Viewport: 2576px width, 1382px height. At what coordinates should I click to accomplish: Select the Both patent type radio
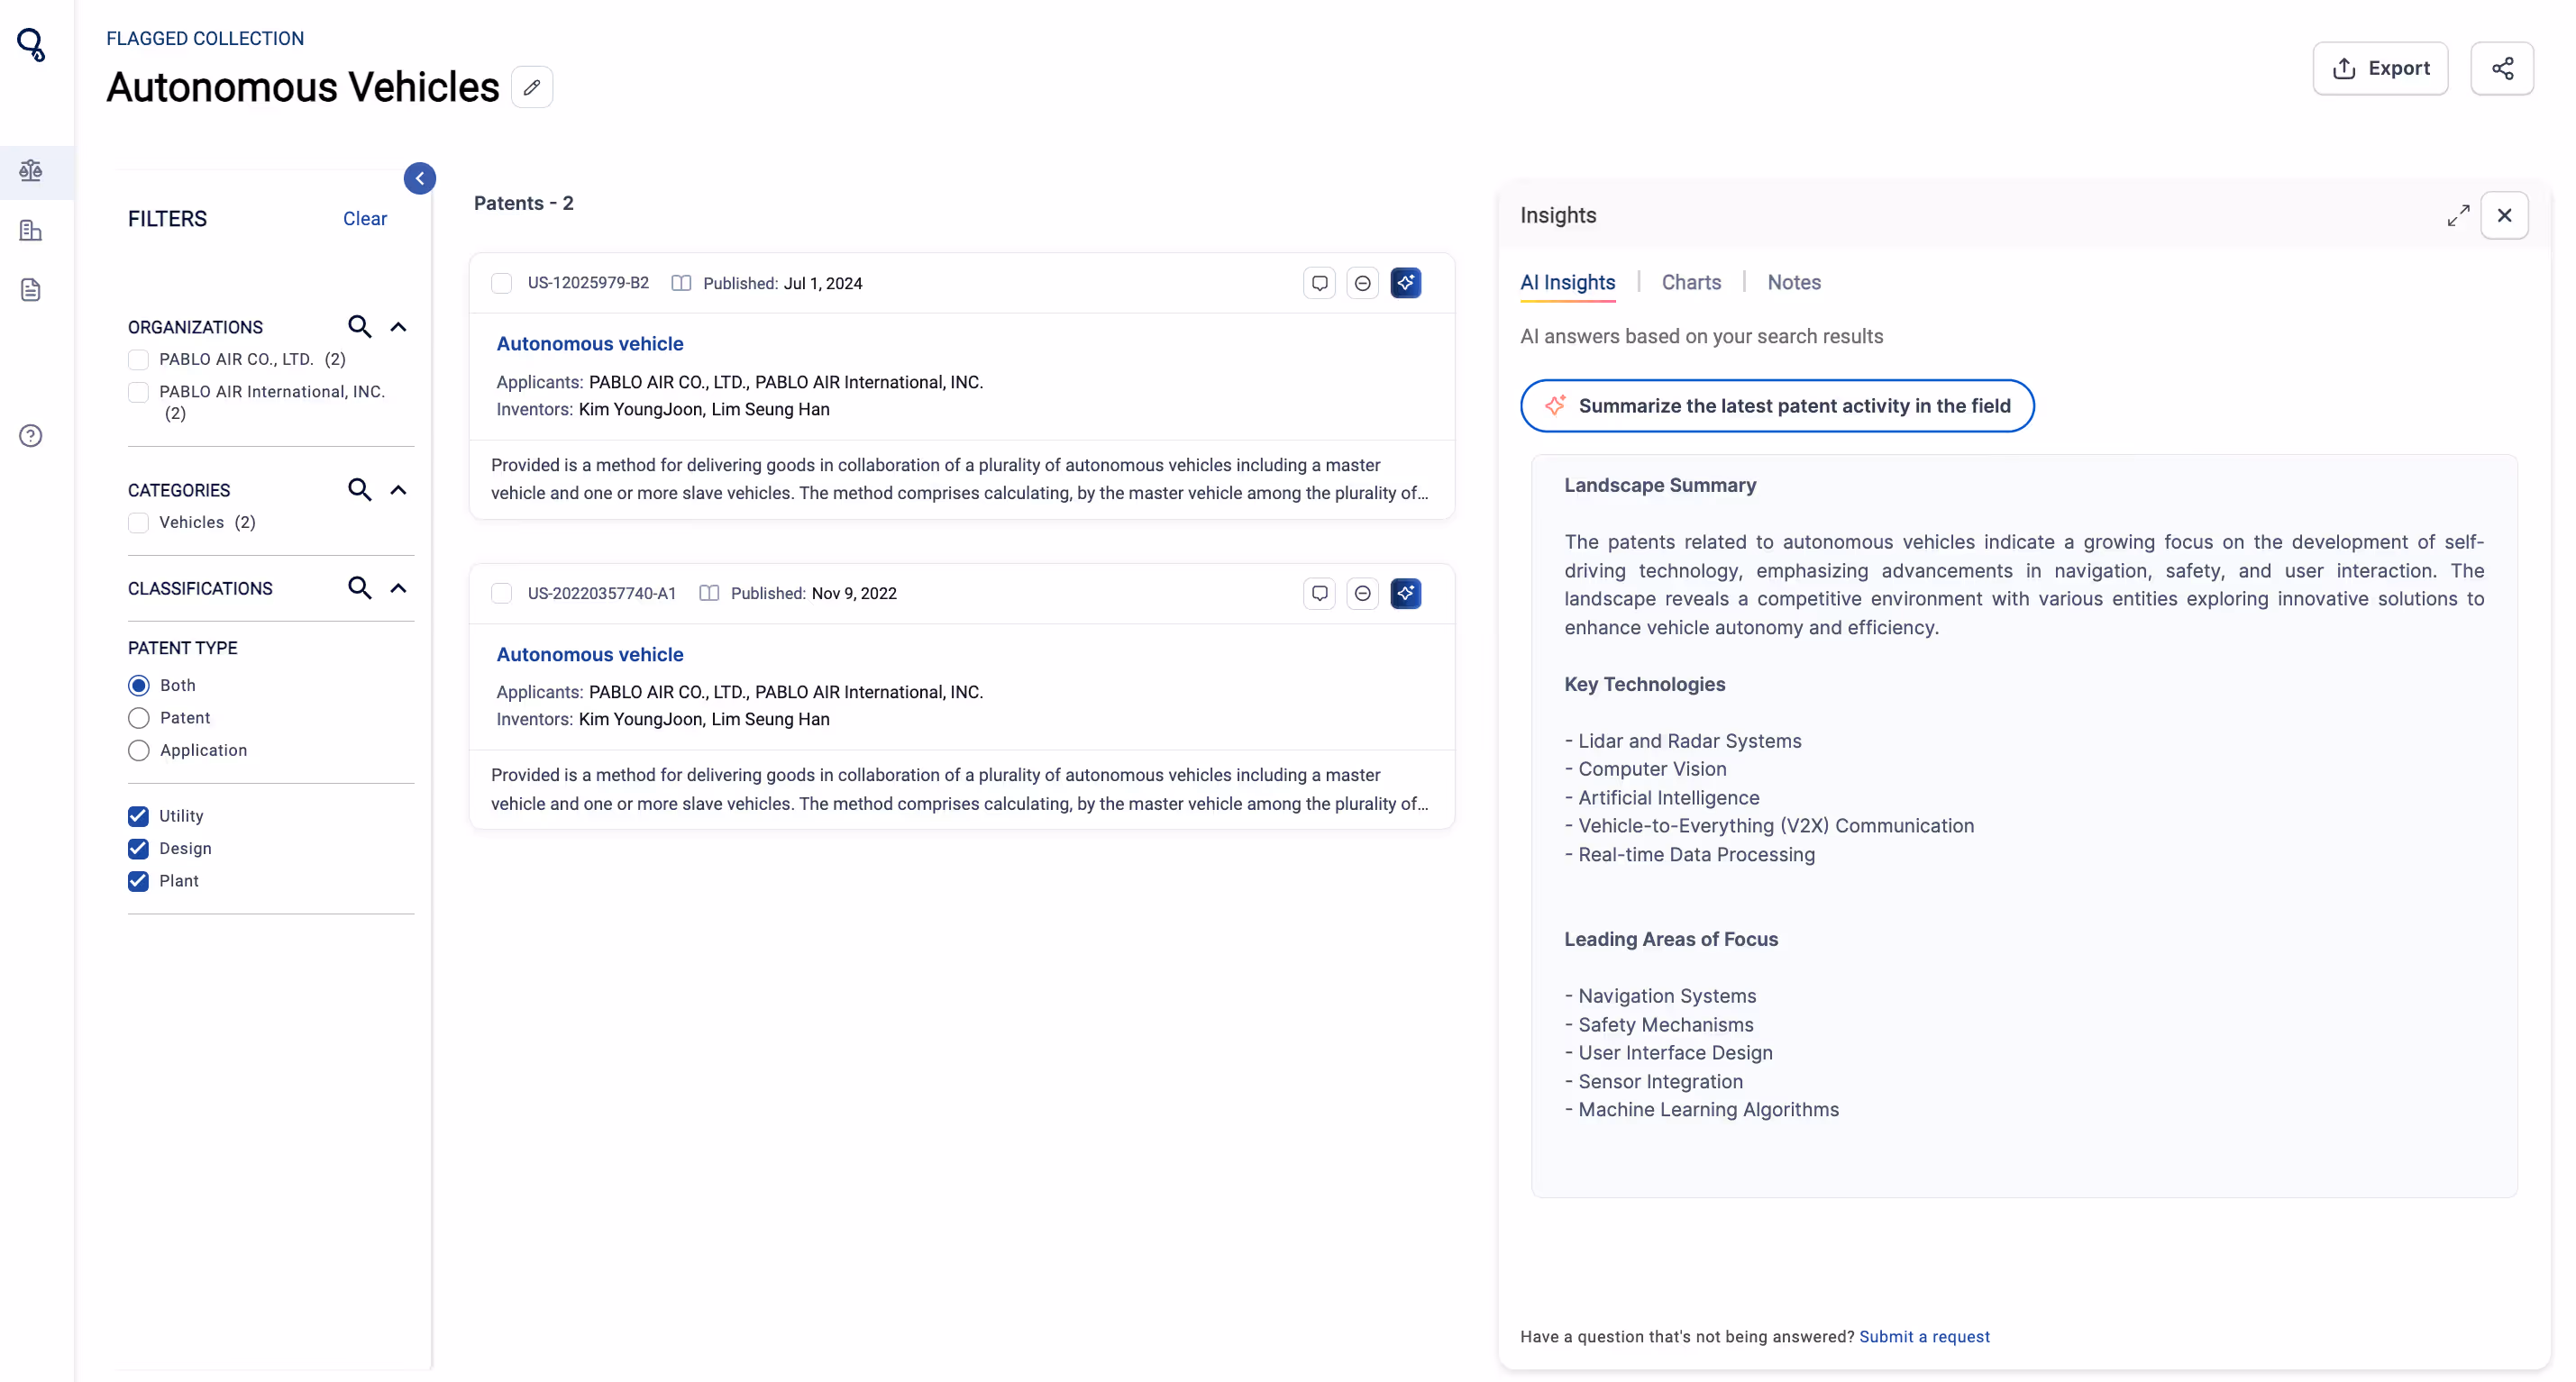139,686
